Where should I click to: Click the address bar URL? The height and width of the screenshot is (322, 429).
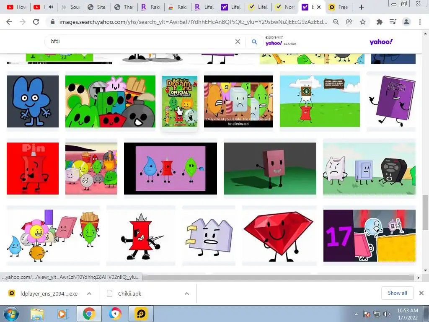click(x=193, y=22)
